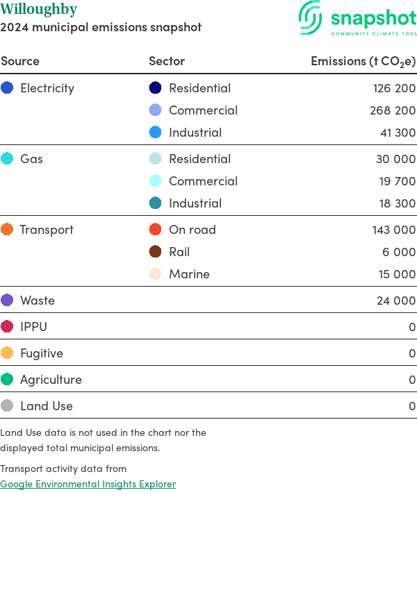Click the Emissions (t CO2e) column header

click(363, 61)
